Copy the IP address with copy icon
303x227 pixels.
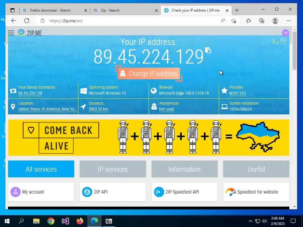(x=208, y=50)
